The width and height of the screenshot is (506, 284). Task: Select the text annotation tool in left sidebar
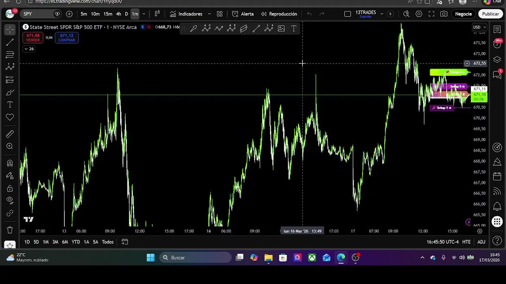point(10,105)
